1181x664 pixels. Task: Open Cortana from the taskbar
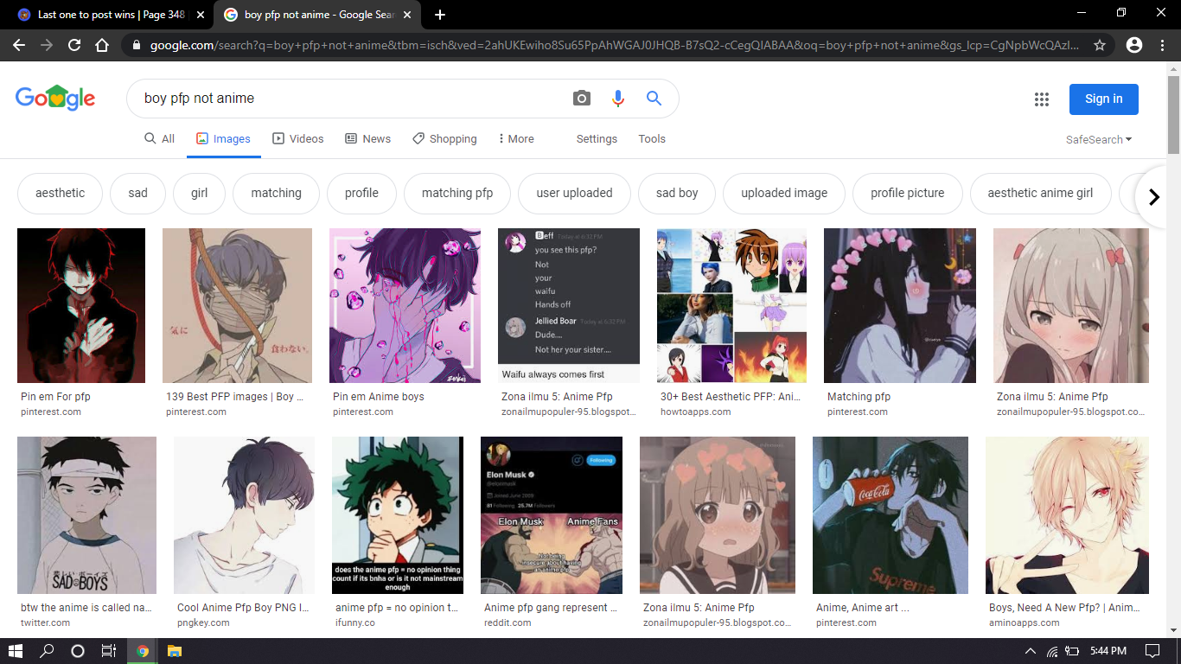tap(78, 651)
